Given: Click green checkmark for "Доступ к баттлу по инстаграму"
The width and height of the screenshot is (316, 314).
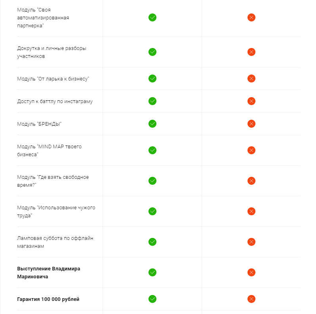Looking at the screenshot, I should 152,101.
